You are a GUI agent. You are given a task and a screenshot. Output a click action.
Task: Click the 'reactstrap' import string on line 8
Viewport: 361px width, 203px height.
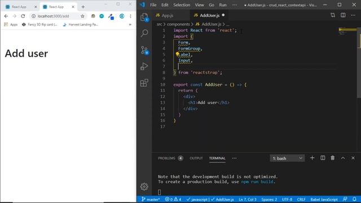click(x=205, y=73)
